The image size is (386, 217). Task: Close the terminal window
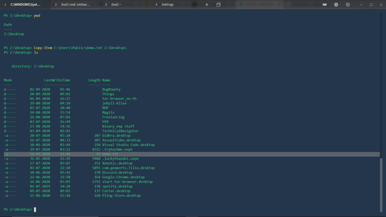[x=381, y=5]
